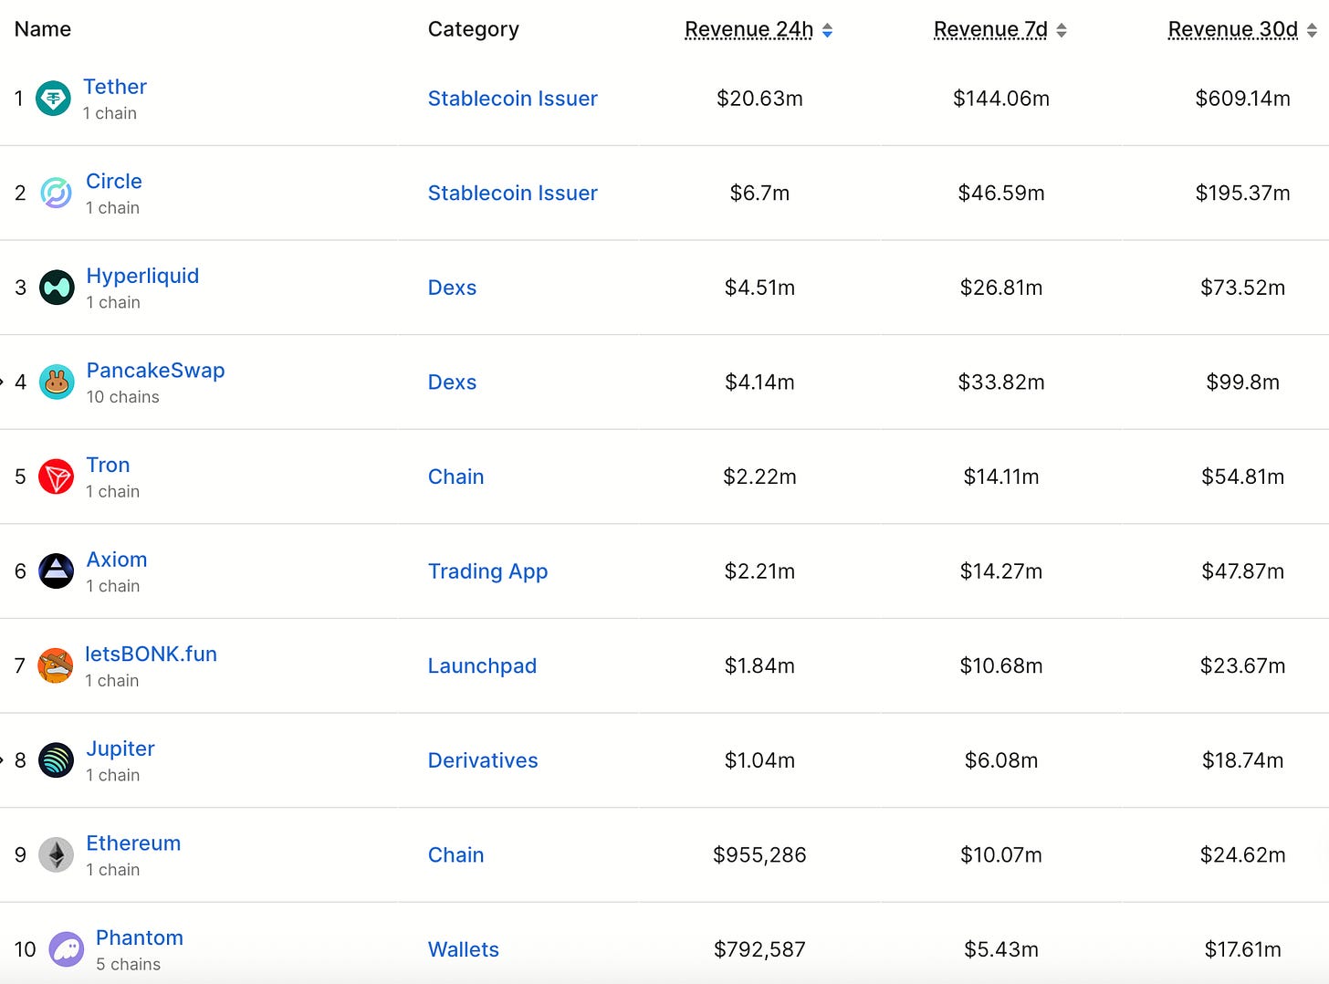This screenshot has height=984, width=1329.
Task: Select Tron's $54.81m 30d revenue
Action: click(x=1243, y=476)
